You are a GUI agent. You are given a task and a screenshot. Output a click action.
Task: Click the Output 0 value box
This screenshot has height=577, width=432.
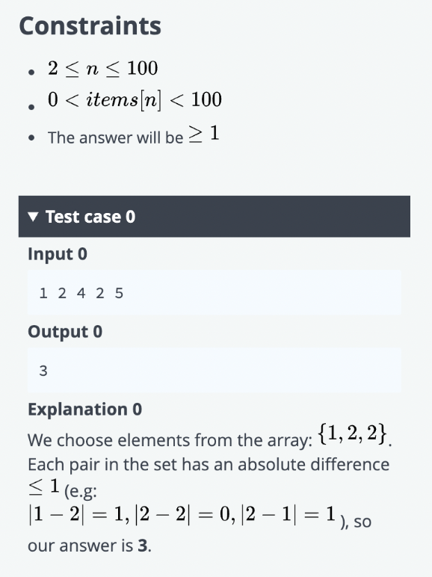tap(215, 370)
